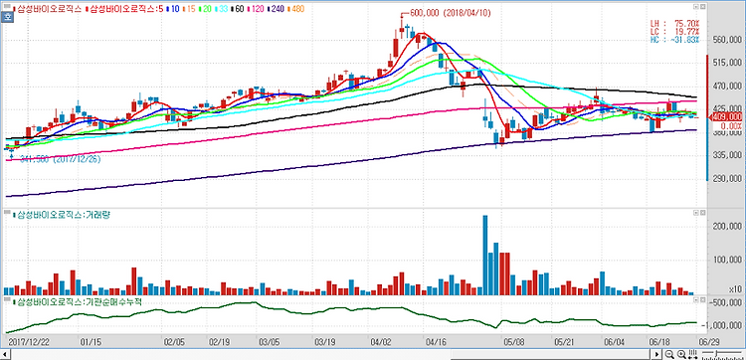Click the 335,000 price axis label

click(x=727, y=155)
